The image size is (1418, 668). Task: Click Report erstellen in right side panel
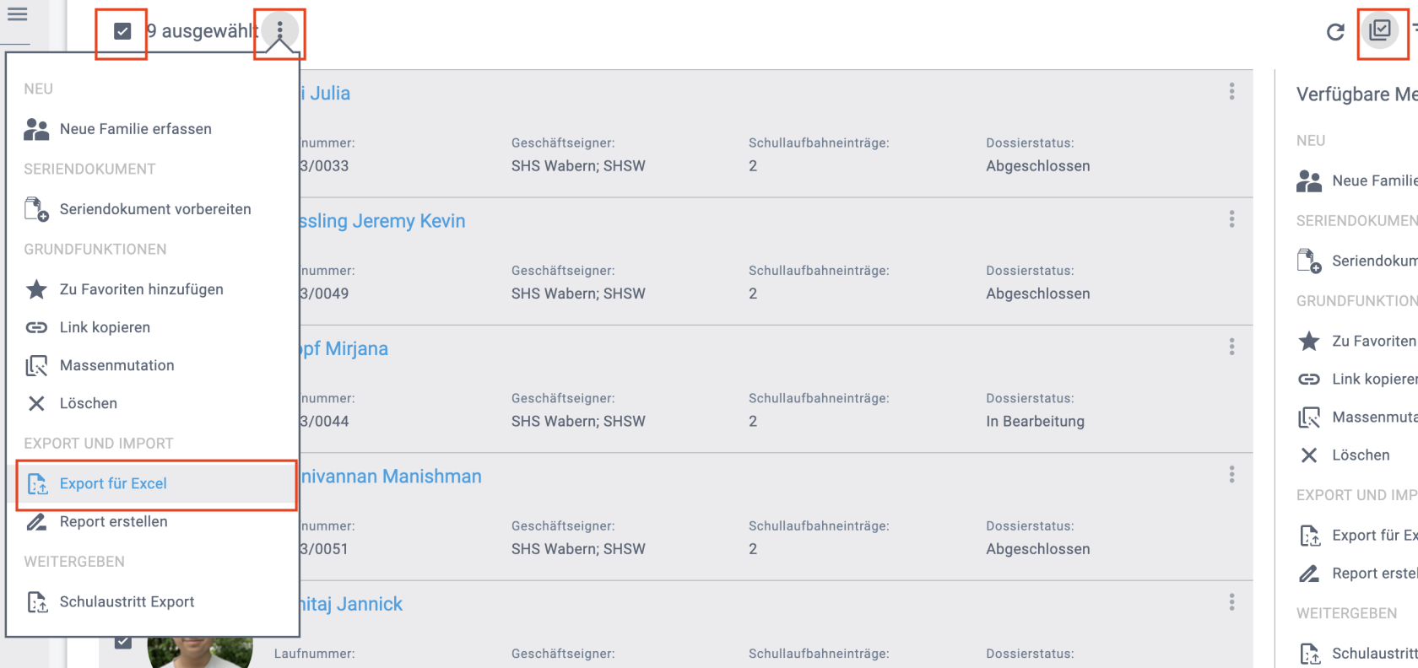pos(1372,574)
